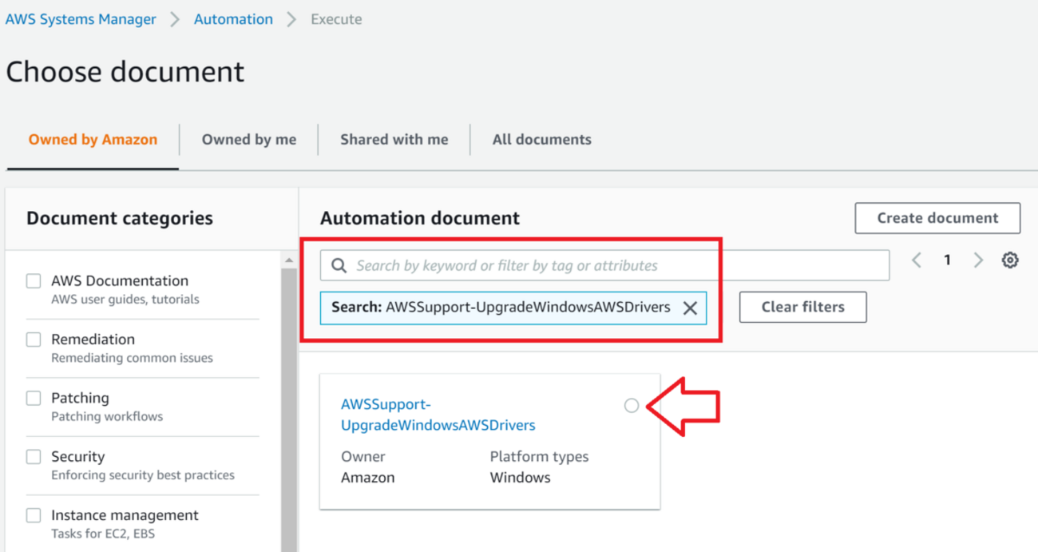
Task: Open the Shared with me tab
Action: tap(394, 140)
